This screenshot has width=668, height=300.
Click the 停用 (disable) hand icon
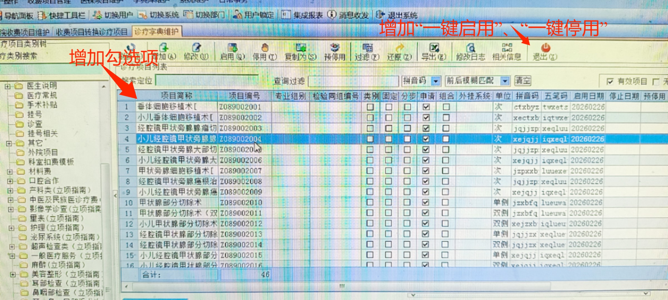(x=265, y=48)
